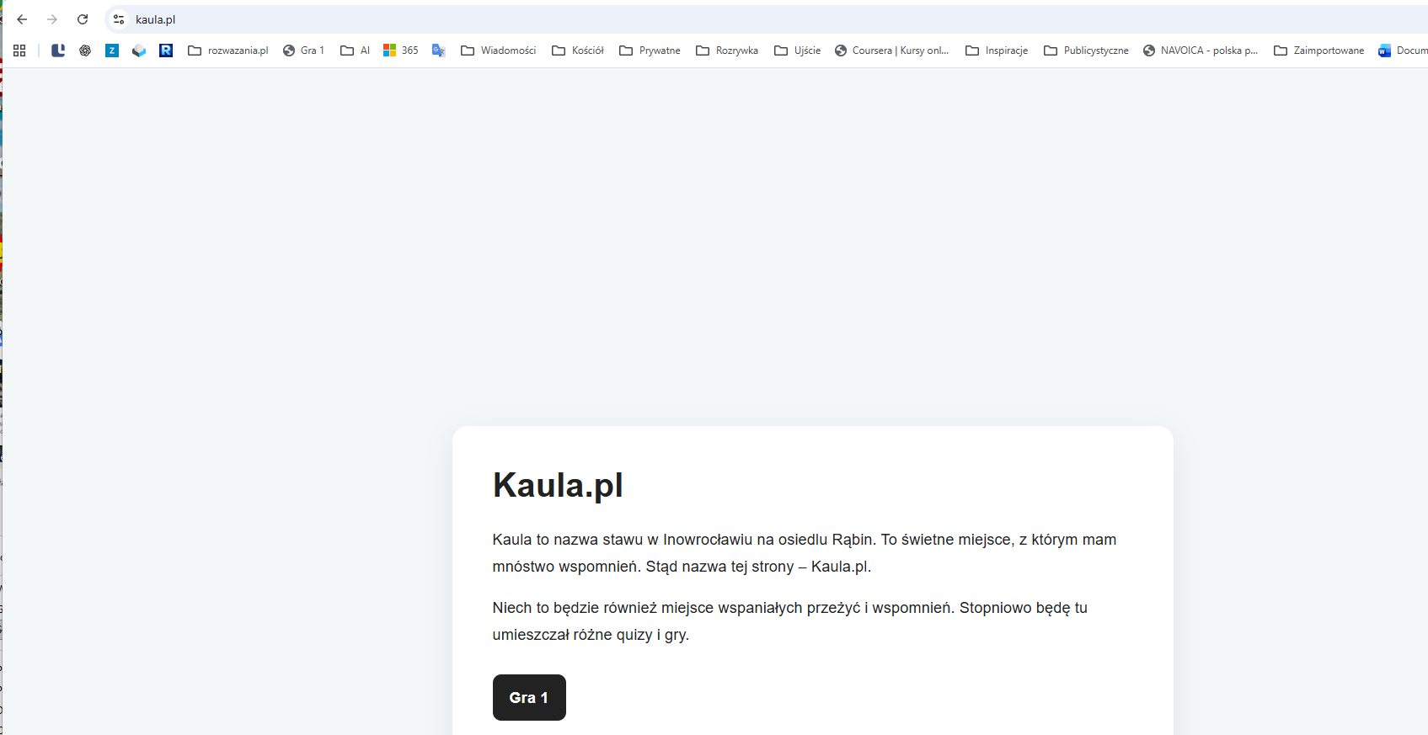1428x735 pixels.
Task: Open the blue-white cube bookmark icon
Action: coord(139,51)
